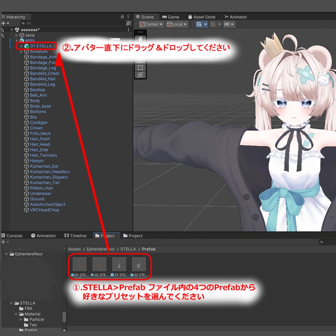This screenshot has height=336, width=336.
Task: Select the Body object in Hierarchy
Action: pyautogui.click(x=35, y=101)
